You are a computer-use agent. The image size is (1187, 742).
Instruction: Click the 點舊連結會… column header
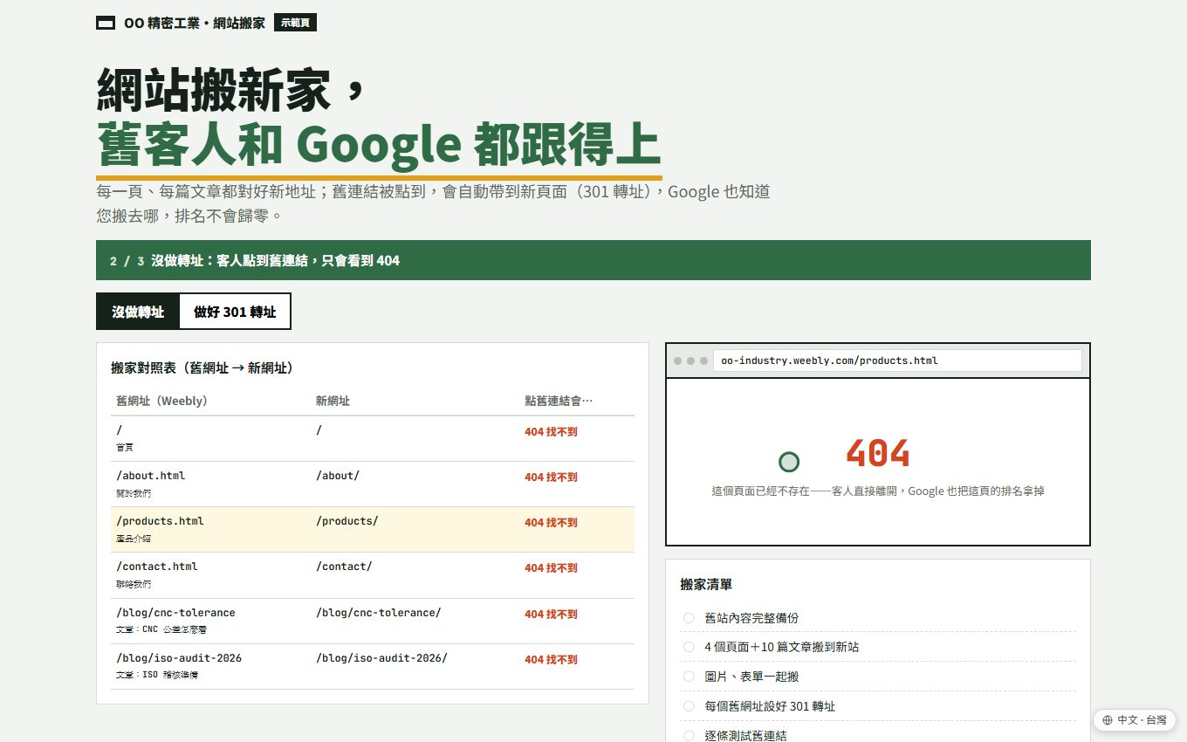coord(559,401)
